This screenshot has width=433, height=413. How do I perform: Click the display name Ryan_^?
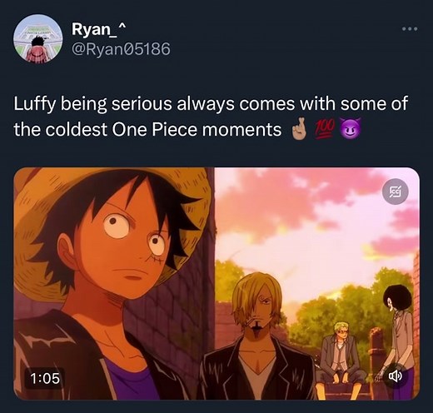tap(99, 28)
